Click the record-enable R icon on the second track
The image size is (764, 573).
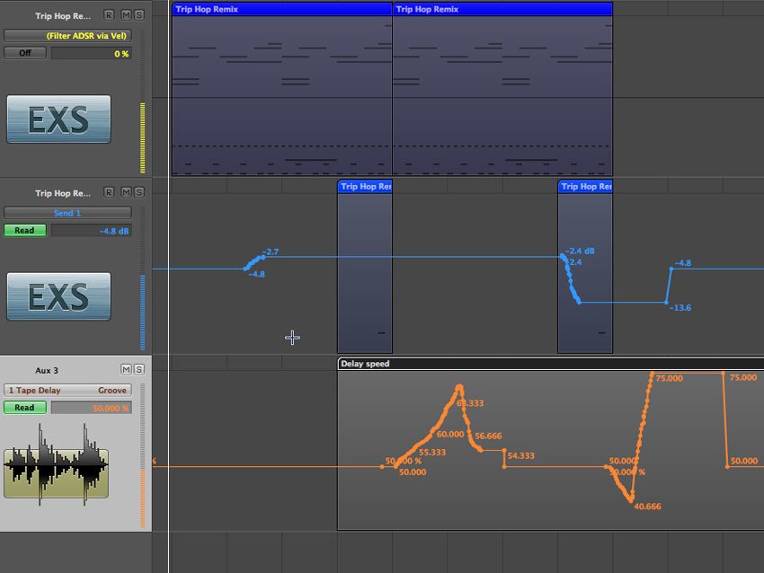(x=109, y=192)
